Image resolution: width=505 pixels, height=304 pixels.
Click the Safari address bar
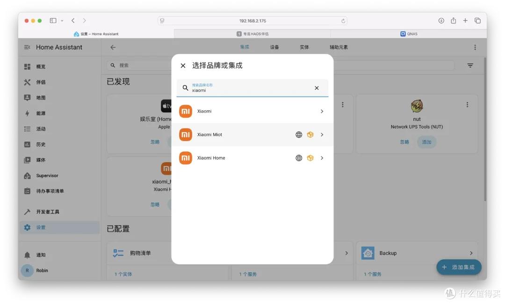tap(252, 21)
